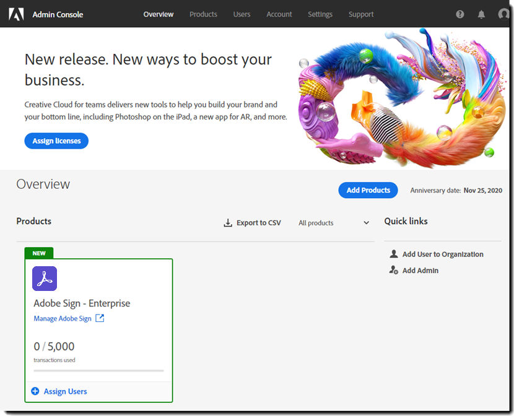514x416 pixels.
Task: Select the Add Admin quick link
Action: point(420,271)
